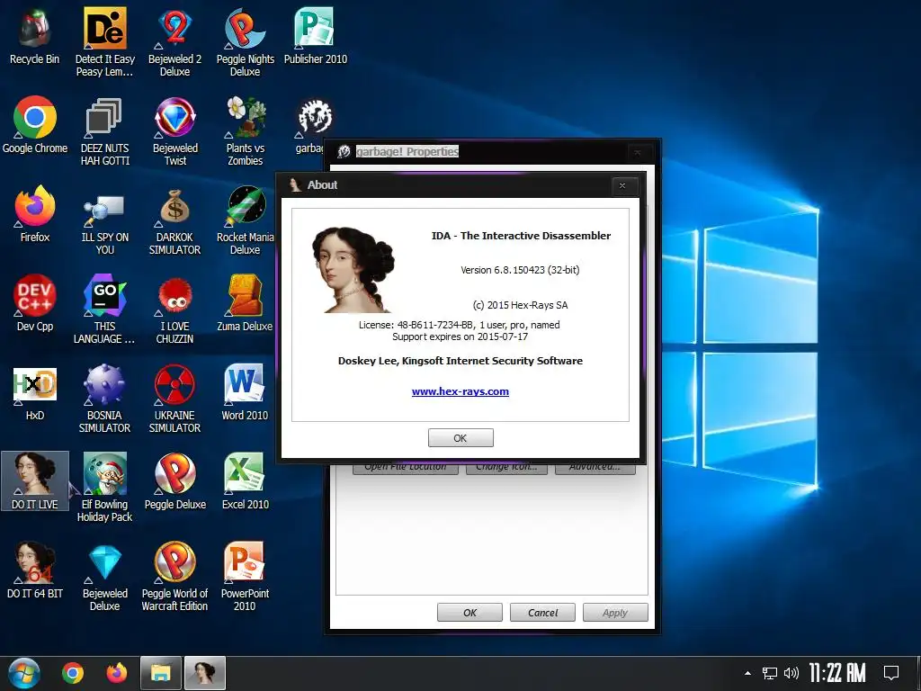921x691 pixels.
Task: Select Detect It Easy desktop icon
Action: (104, 42)
